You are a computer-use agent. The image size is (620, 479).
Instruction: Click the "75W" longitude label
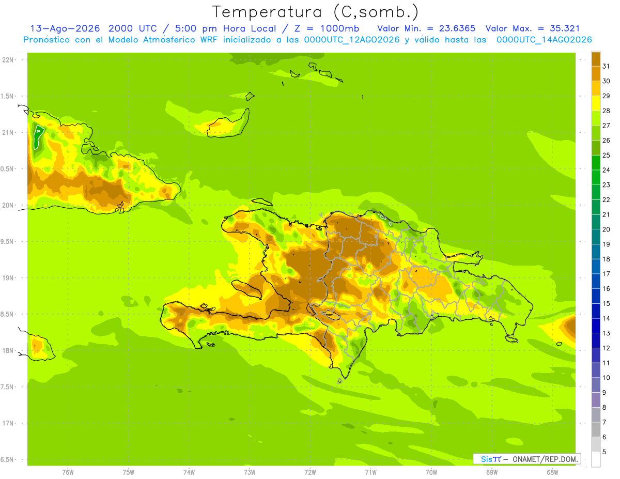tap(129, 472)
